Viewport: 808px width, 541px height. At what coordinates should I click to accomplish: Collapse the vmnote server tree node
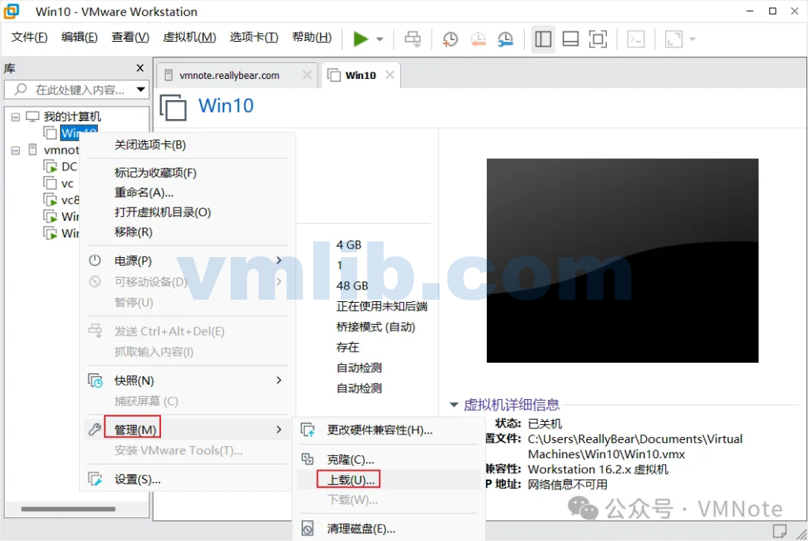coord(16,151)
